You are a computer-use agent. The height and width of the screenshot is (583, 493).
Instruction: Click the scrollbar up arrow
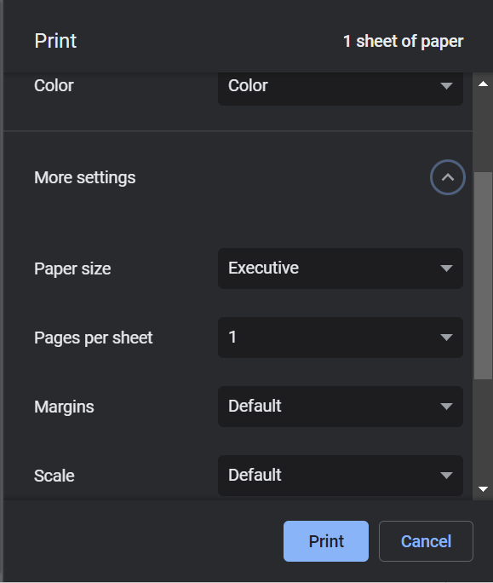click(483, 84)
